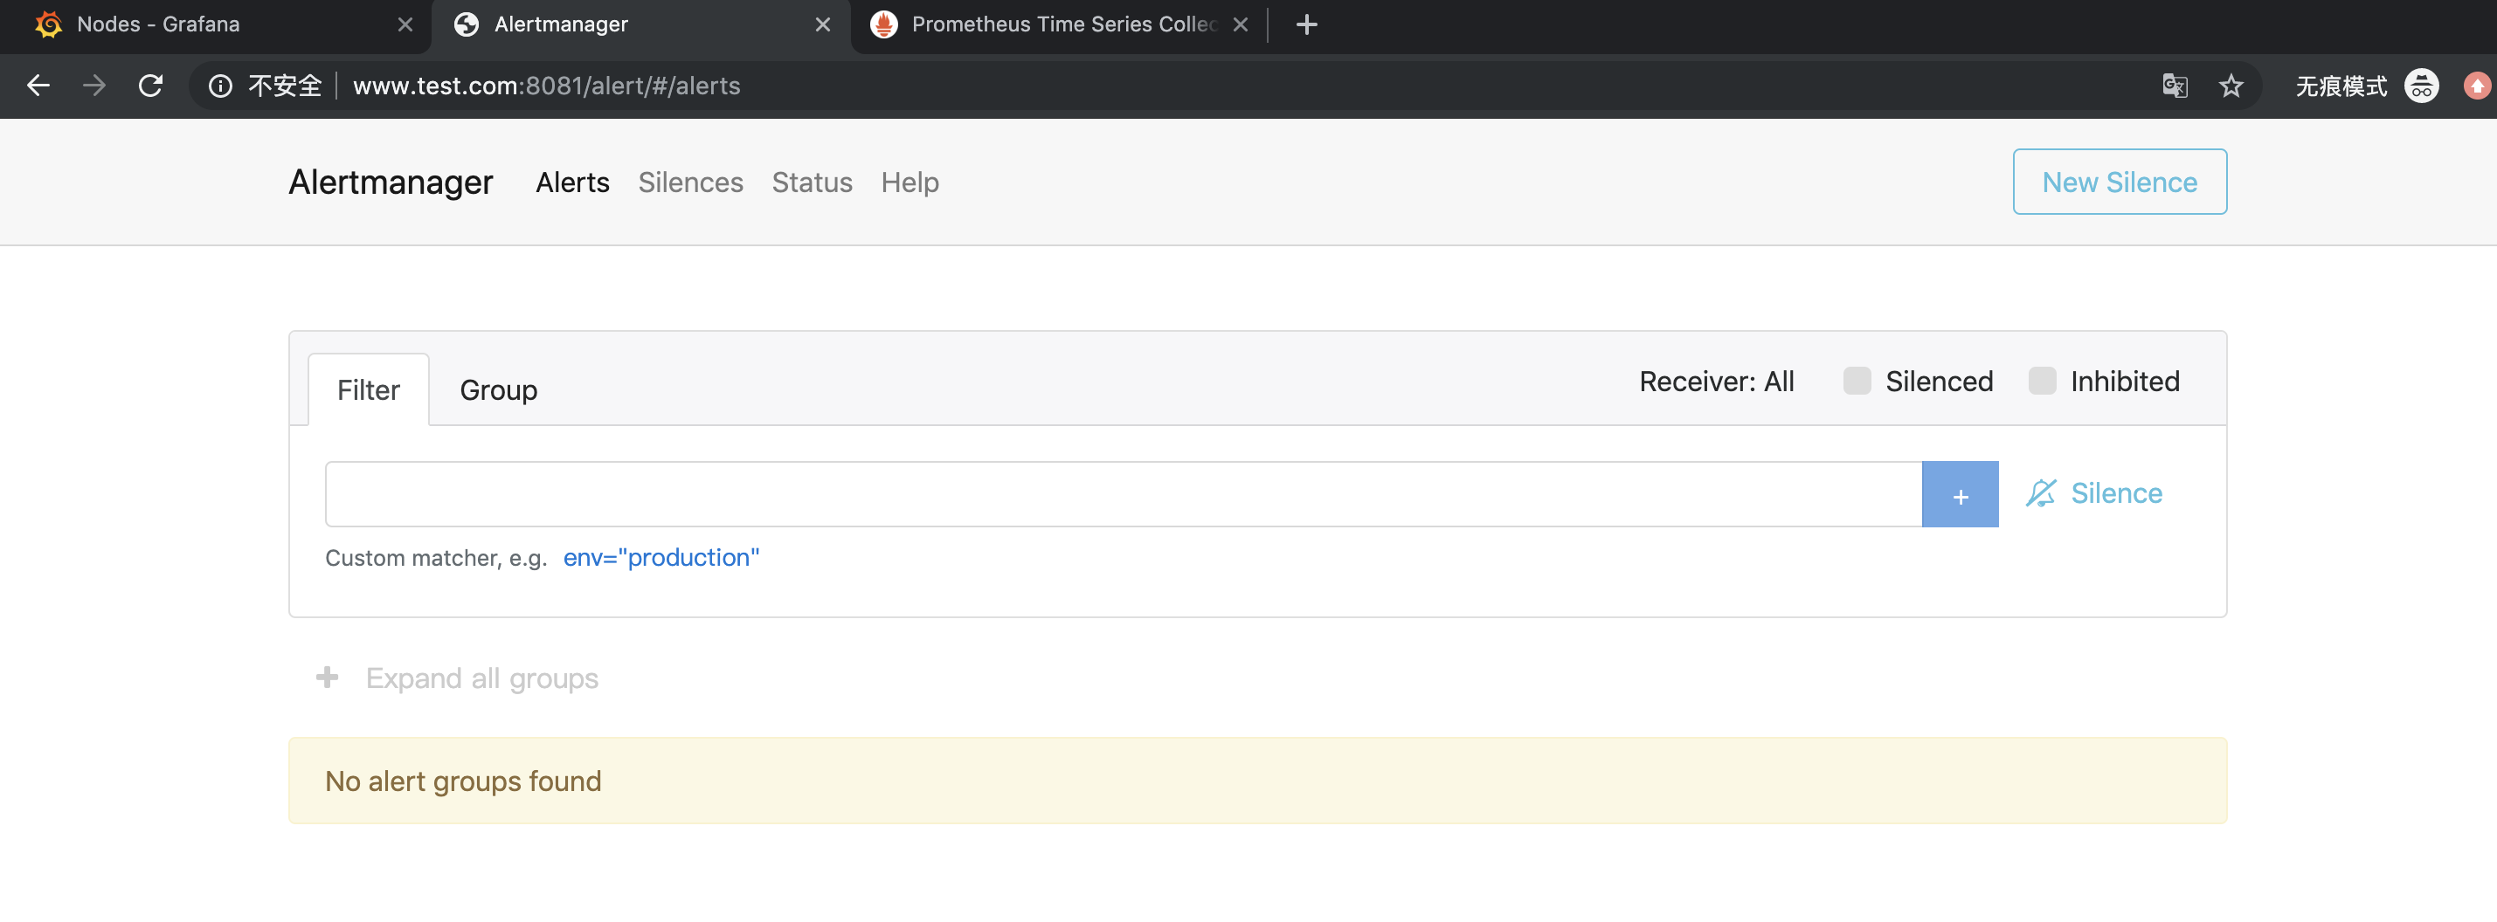The width and height of the screenshot is (2497, 922).
Task: Open the translate page icon
Action: 2175,86
